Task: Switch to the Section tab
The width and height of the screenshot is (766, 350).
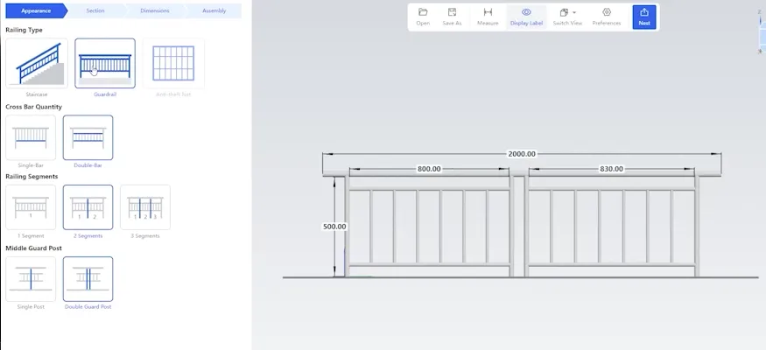Action: pos(95,11)
